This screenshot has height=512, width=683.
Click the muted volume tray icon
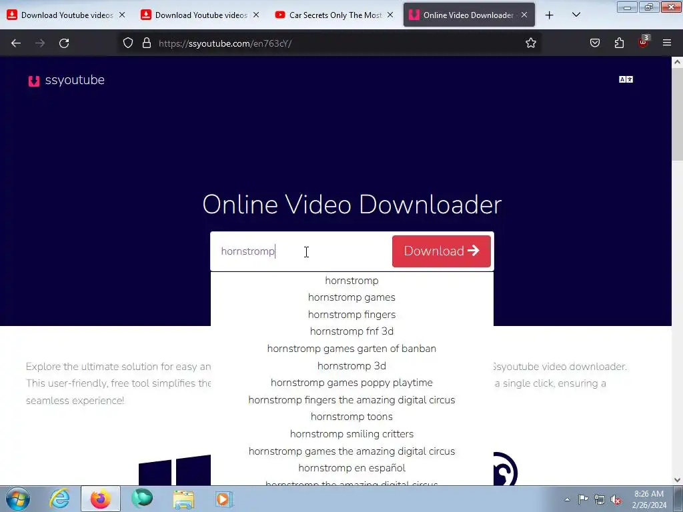[616, 500]
